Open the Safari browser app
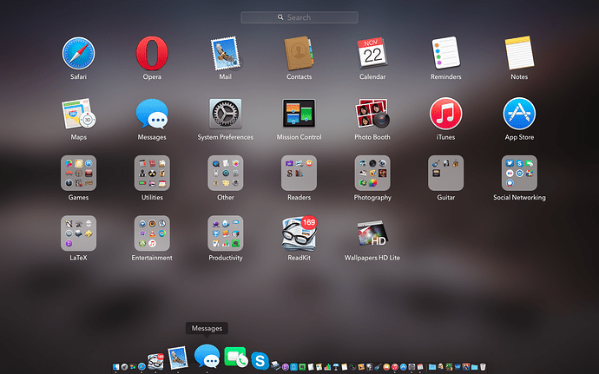Image resolution: width=599 pixels, height=374 pixels. 78,54
